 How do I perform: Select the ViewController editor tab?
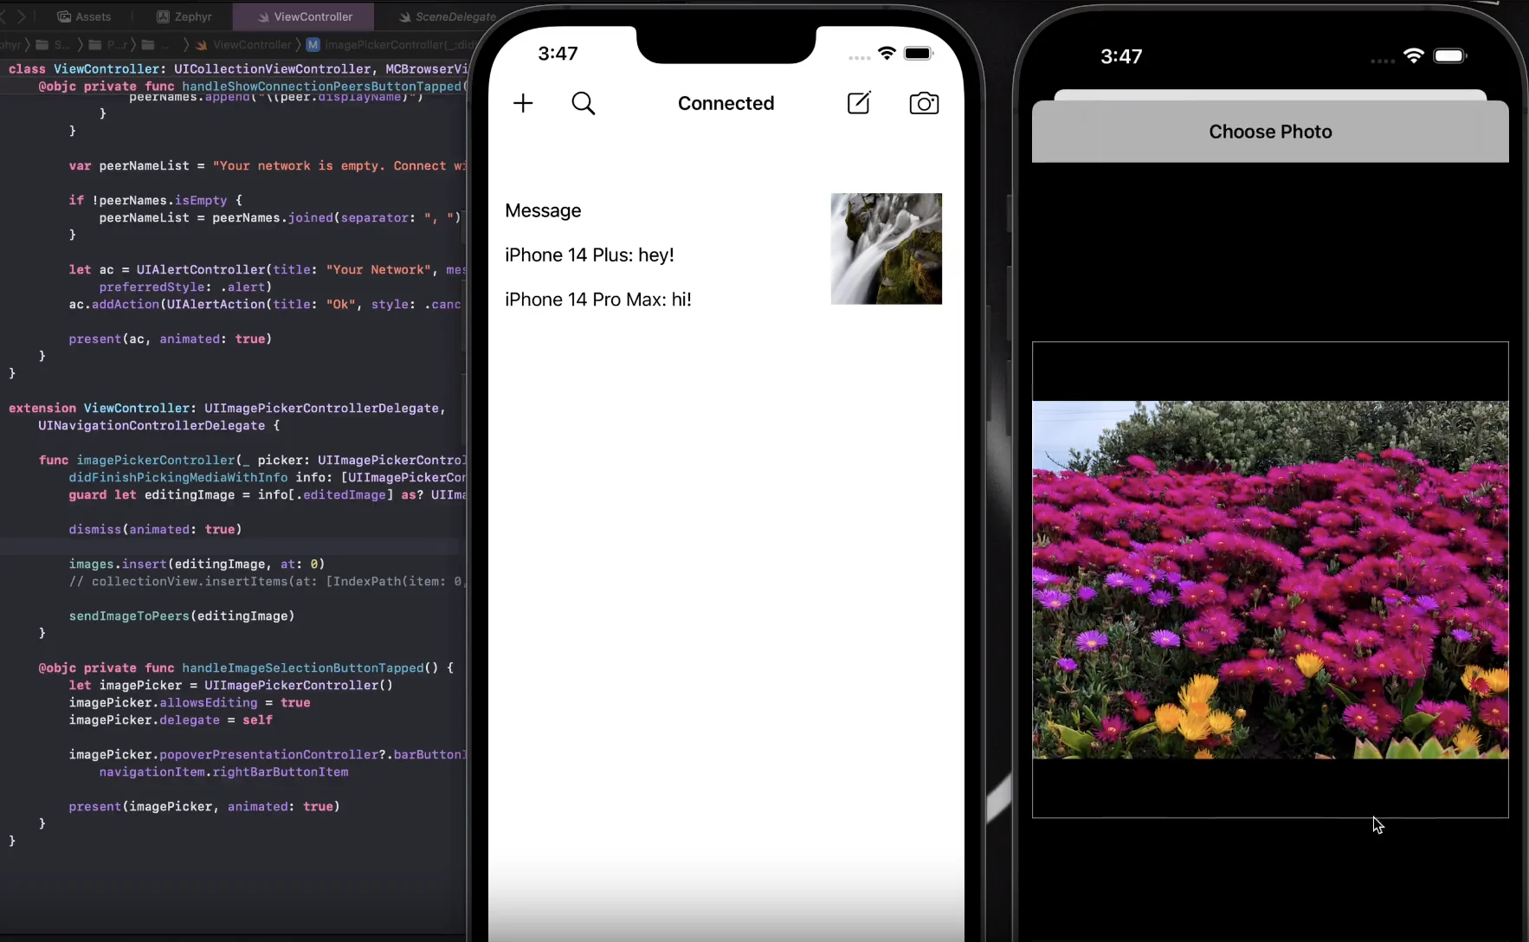313,16
